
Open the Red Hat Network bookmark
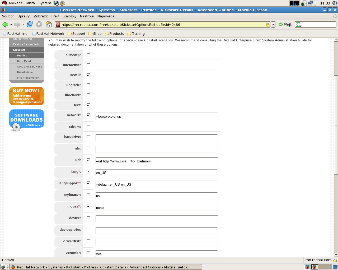[x=48, y=34]
